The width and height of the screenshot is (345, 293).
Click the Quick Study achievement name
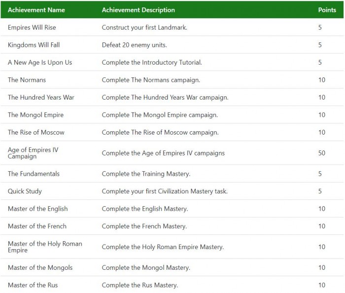pyautogui.click(x=25, y=191)
